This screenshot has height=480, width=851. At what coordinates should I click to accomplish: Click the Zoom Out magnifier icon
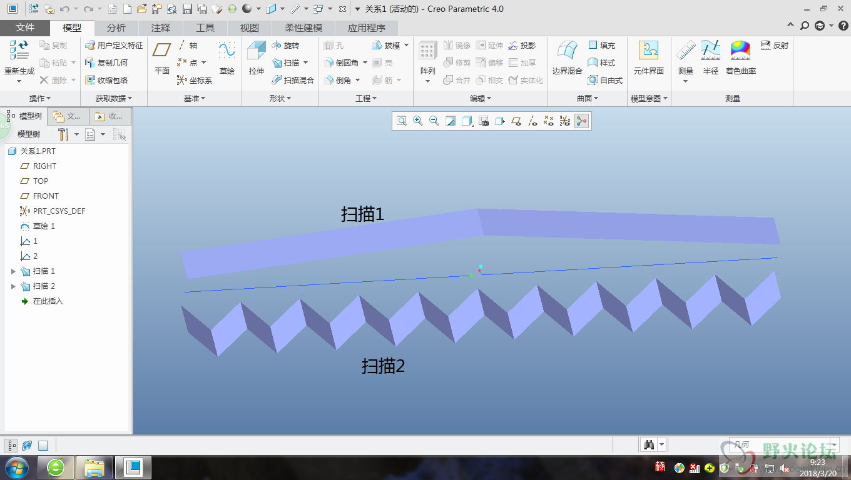[x=434, y=121]
